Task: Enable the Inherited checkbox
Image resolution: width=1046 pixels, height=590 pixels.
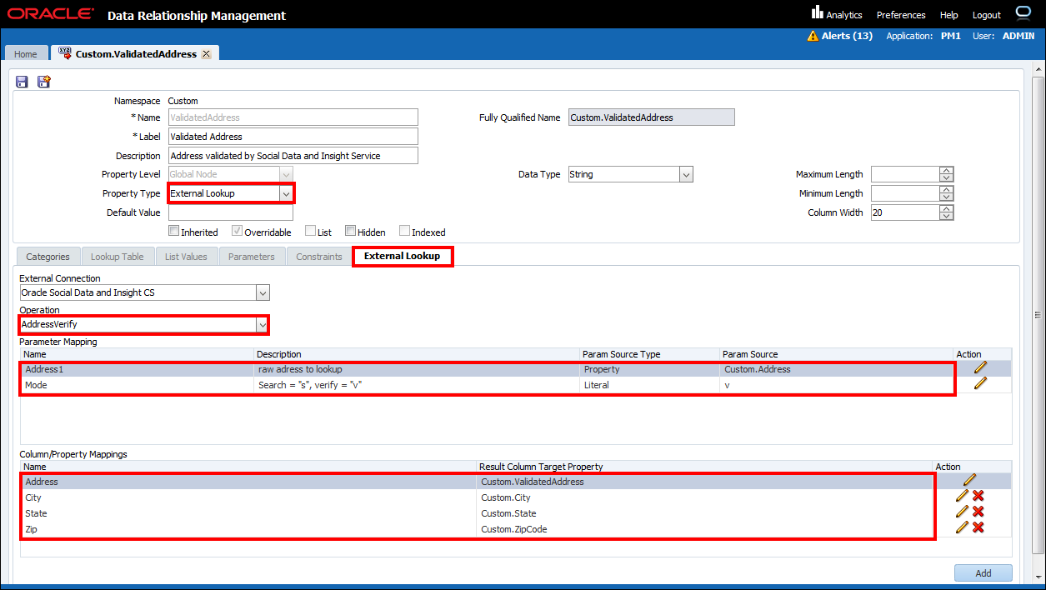Action: click(x=174, y=231)
